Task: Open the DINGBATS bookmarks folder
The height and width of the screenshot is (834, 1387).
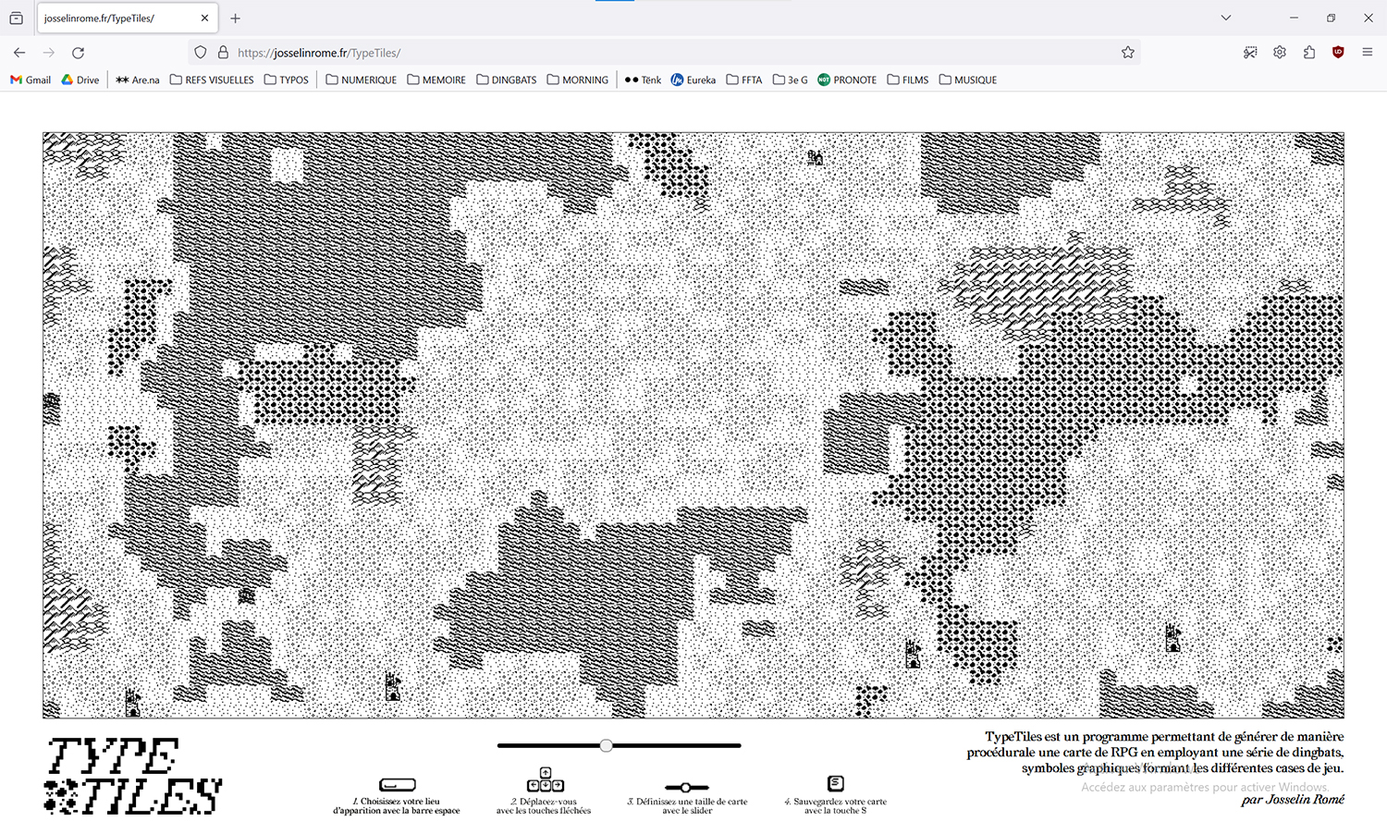Action: [x=506, y=80]
